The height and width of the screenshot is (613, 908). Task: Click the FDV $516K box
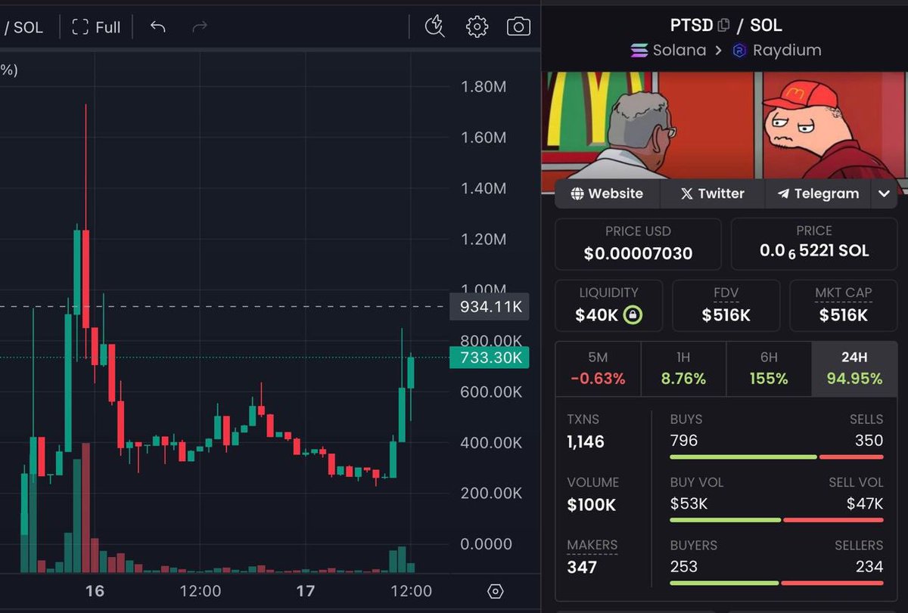tap(726, 305)
